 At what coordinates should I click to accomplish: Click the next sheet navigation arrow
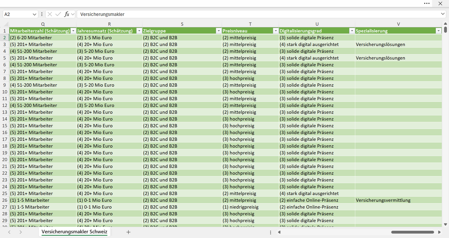pos(21,232)
